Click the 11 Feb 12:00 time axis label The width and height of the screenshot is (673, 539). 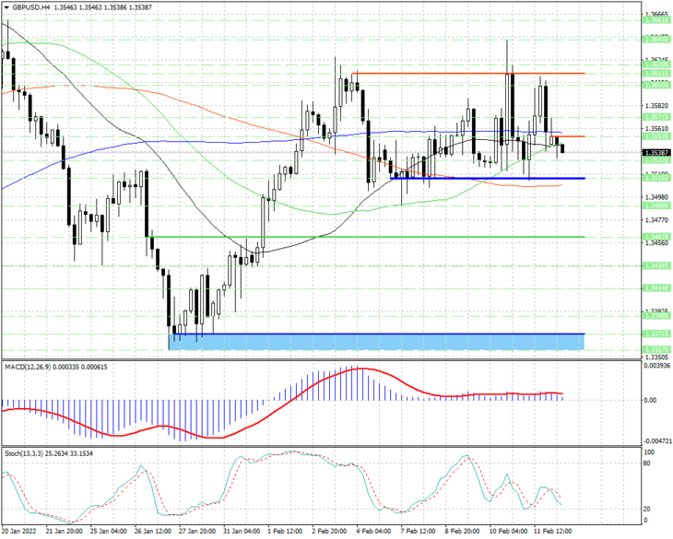(553, 531)
